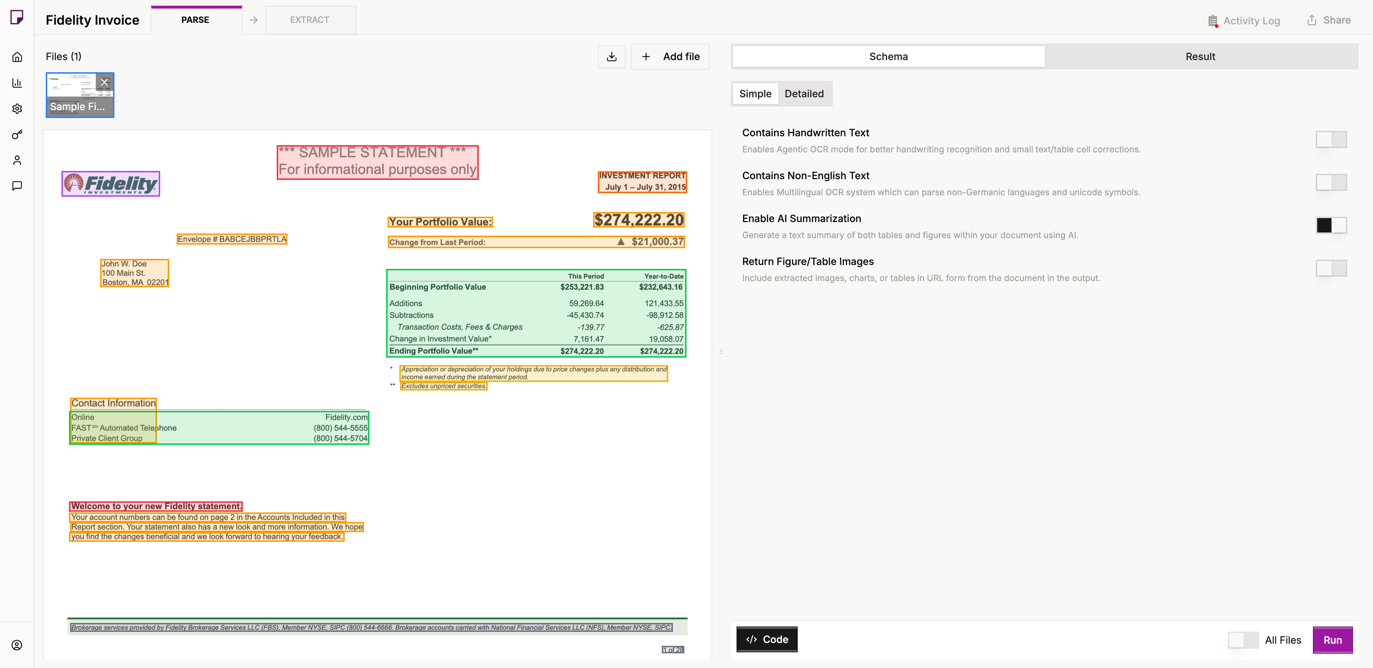This screenshot has width=1373, height=668.
Task: Click the John W. Doe address block
Action: pos(134,273)
